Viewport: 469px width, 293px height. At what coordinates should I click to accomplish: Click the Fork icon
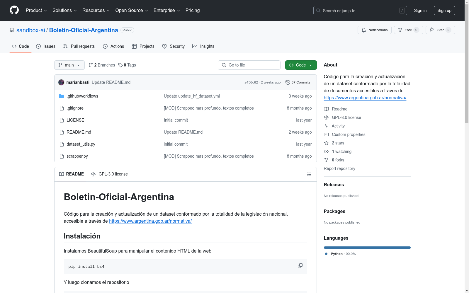(400, 30)
